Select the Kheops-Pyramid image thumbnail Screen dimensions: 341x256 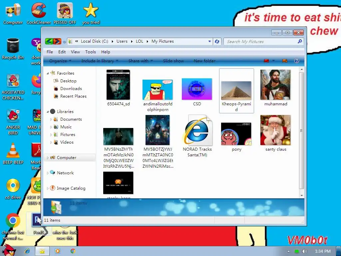pos(236,91)
